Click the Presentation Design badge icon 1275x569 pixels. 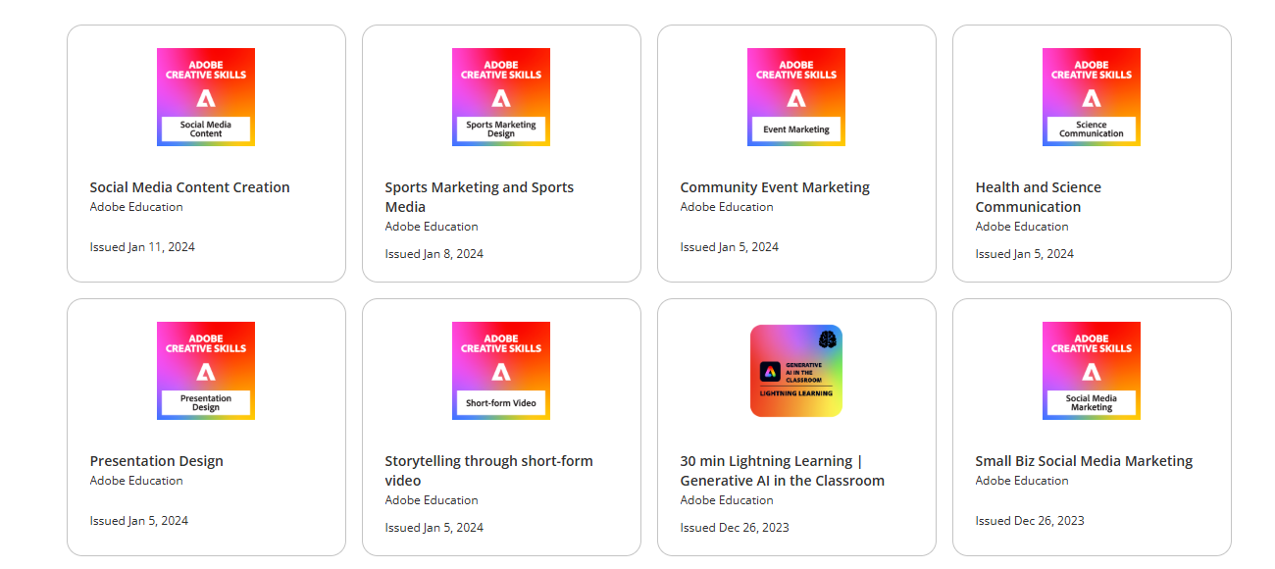click(x=205, y=371)
